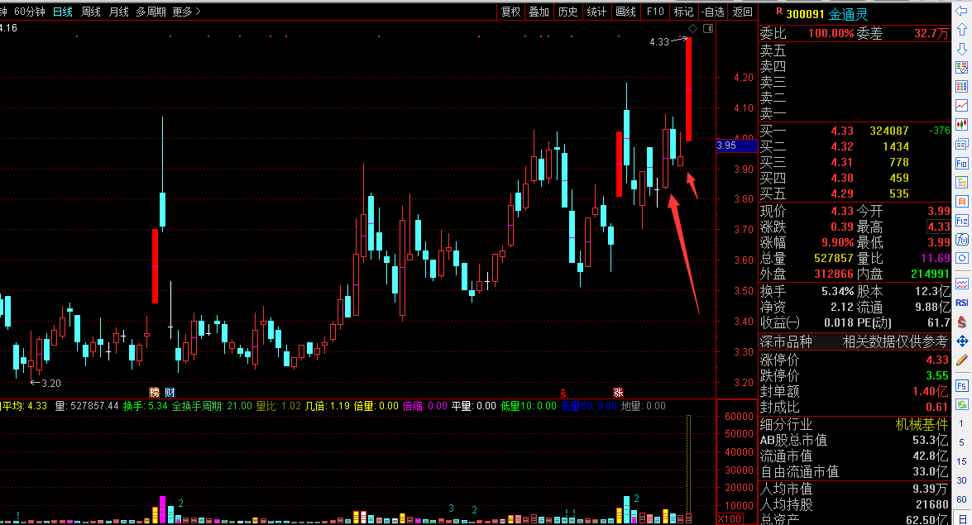Open the F5 chart switch icon

961,385
